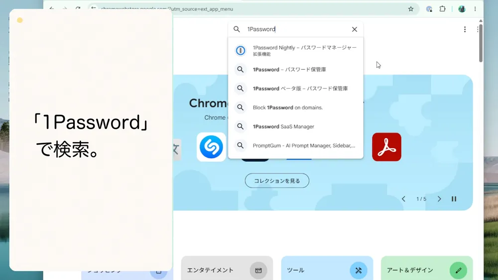Image resolution: width=498 pixels, height=280 pixels.
Task: Select suggestion PromptGum - AI Prompt Manager
Action: tap(296, 146)
